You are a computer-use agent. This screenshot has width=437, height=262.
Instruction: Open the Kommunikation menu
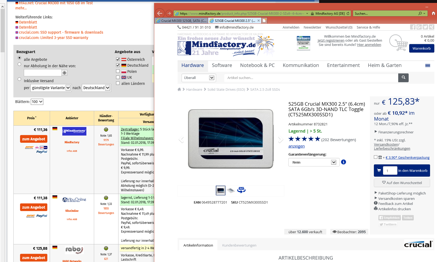coord(301,65)
